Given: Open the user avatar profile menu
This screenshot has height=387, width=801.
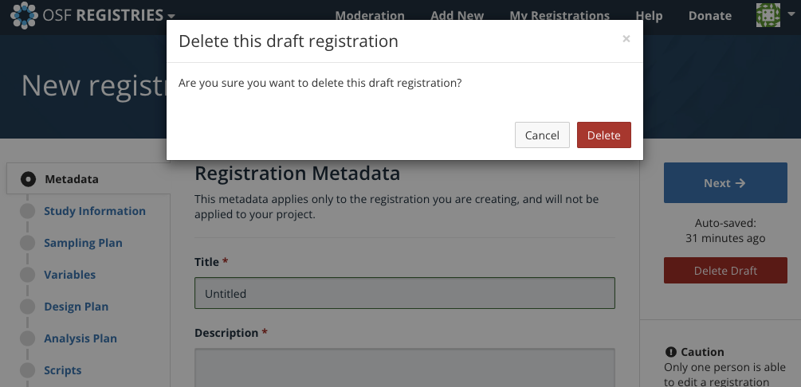Looking at the screenshot, I should (768, 15).
